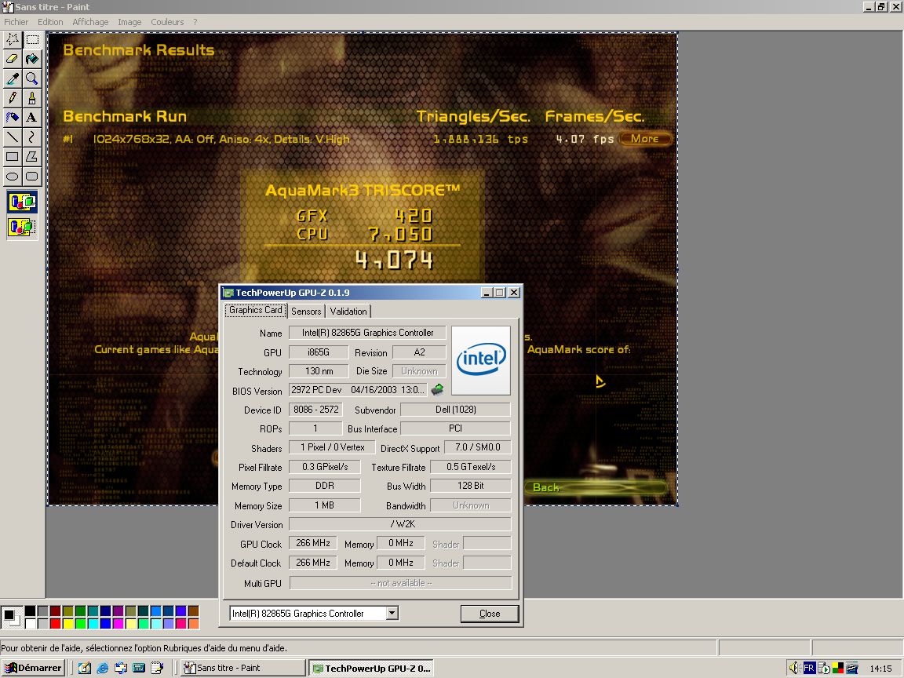Switch to the Sensors tab in GPU-Z
This screenshot has height=678, width=904.
pyautogui.click(x=306, y=312)
